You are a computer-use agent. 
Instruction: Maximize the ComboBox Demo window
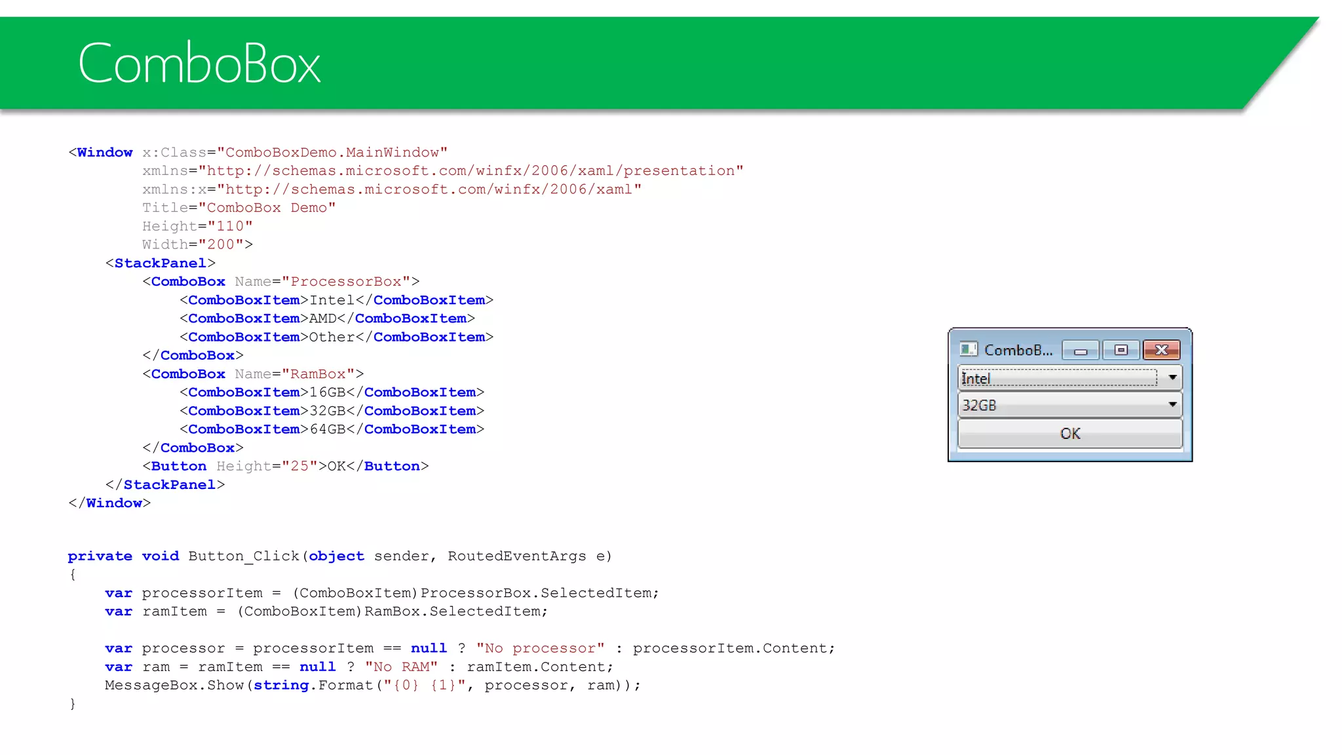coord(1121,350)
